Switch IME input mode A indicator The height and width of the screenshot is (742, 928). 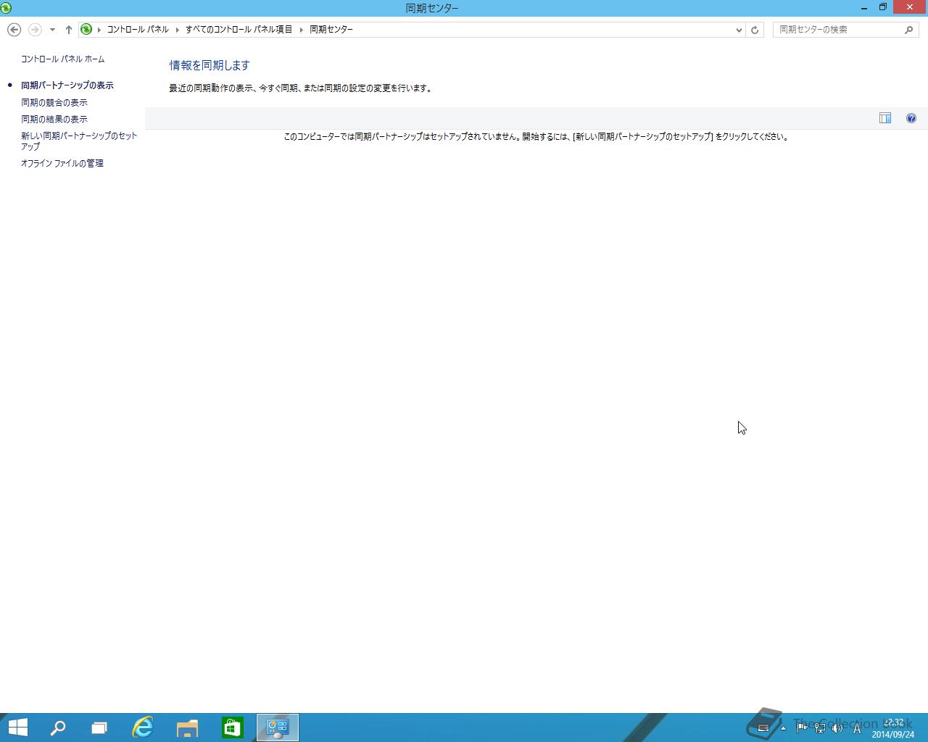point(857,729)
